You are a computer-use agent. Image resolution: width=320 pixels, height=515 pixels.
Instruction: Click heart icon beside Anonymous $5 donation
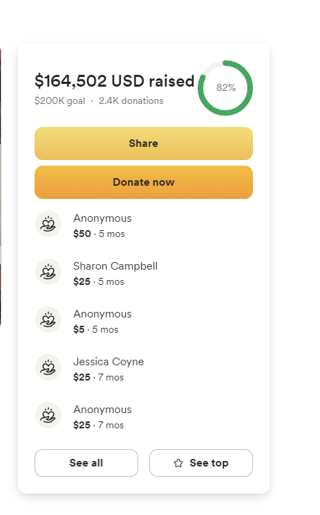coord(48,320)
